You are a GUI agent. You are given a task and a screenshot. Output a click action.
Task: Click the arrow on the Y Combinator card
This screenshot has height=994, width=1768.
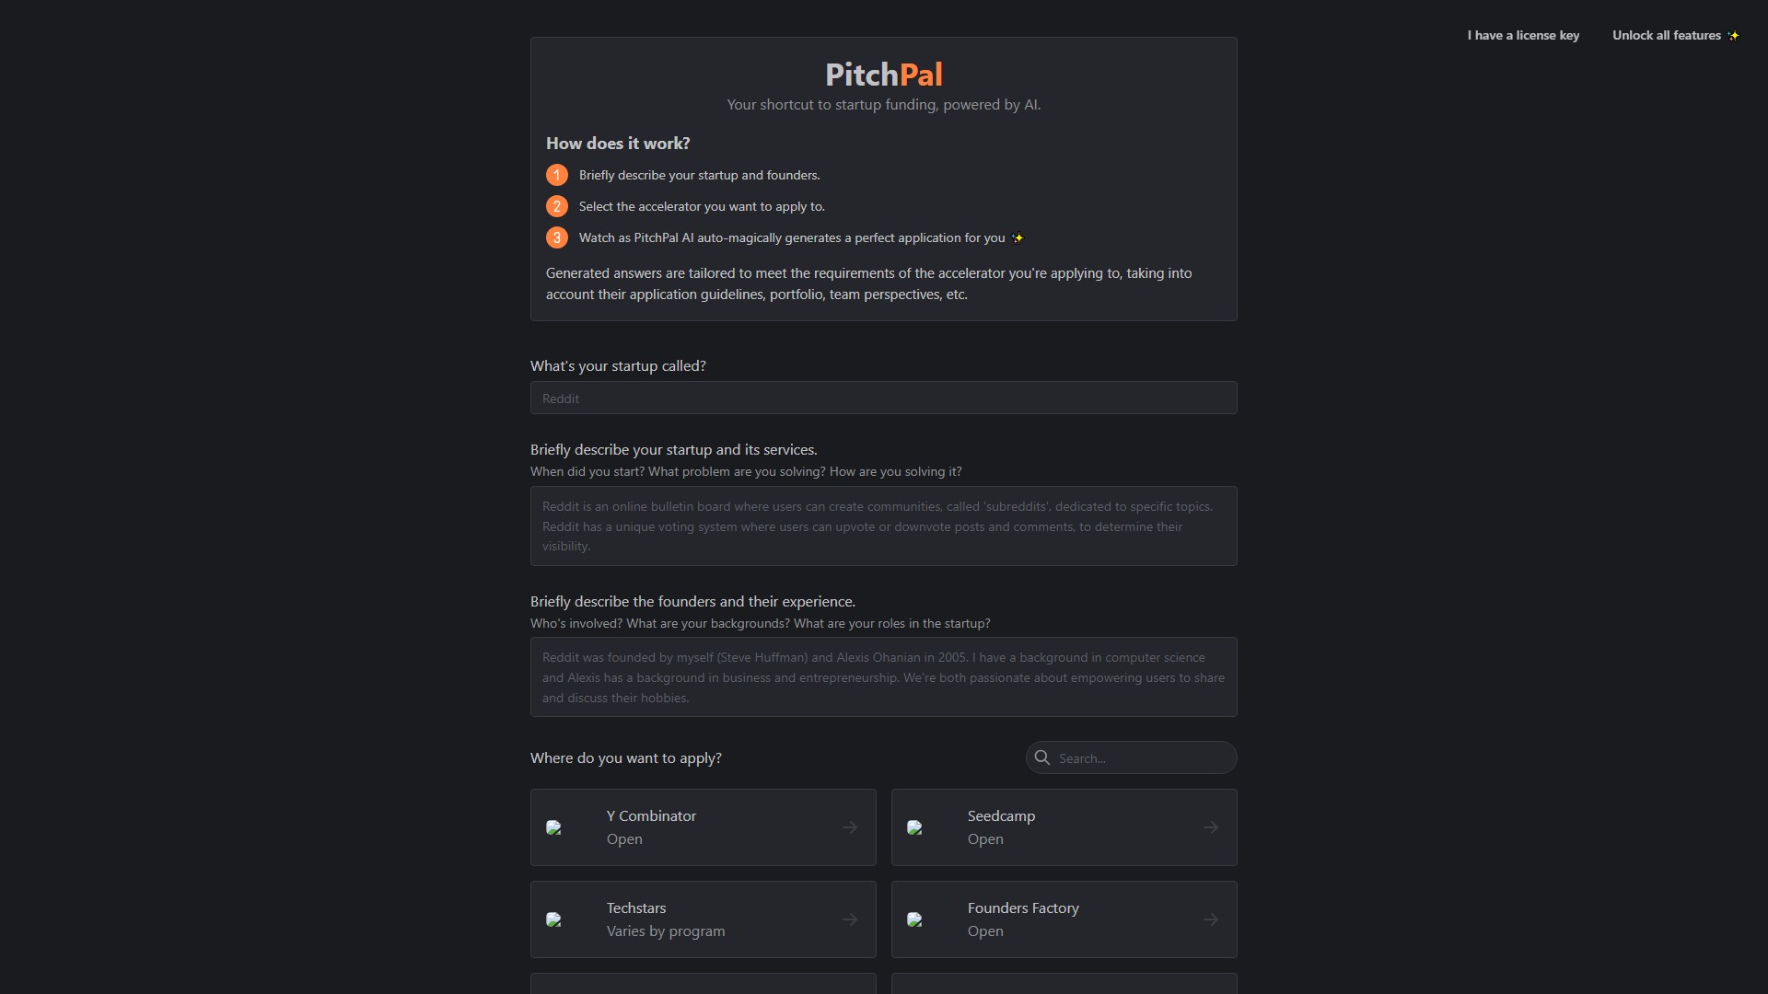point(849,826)
